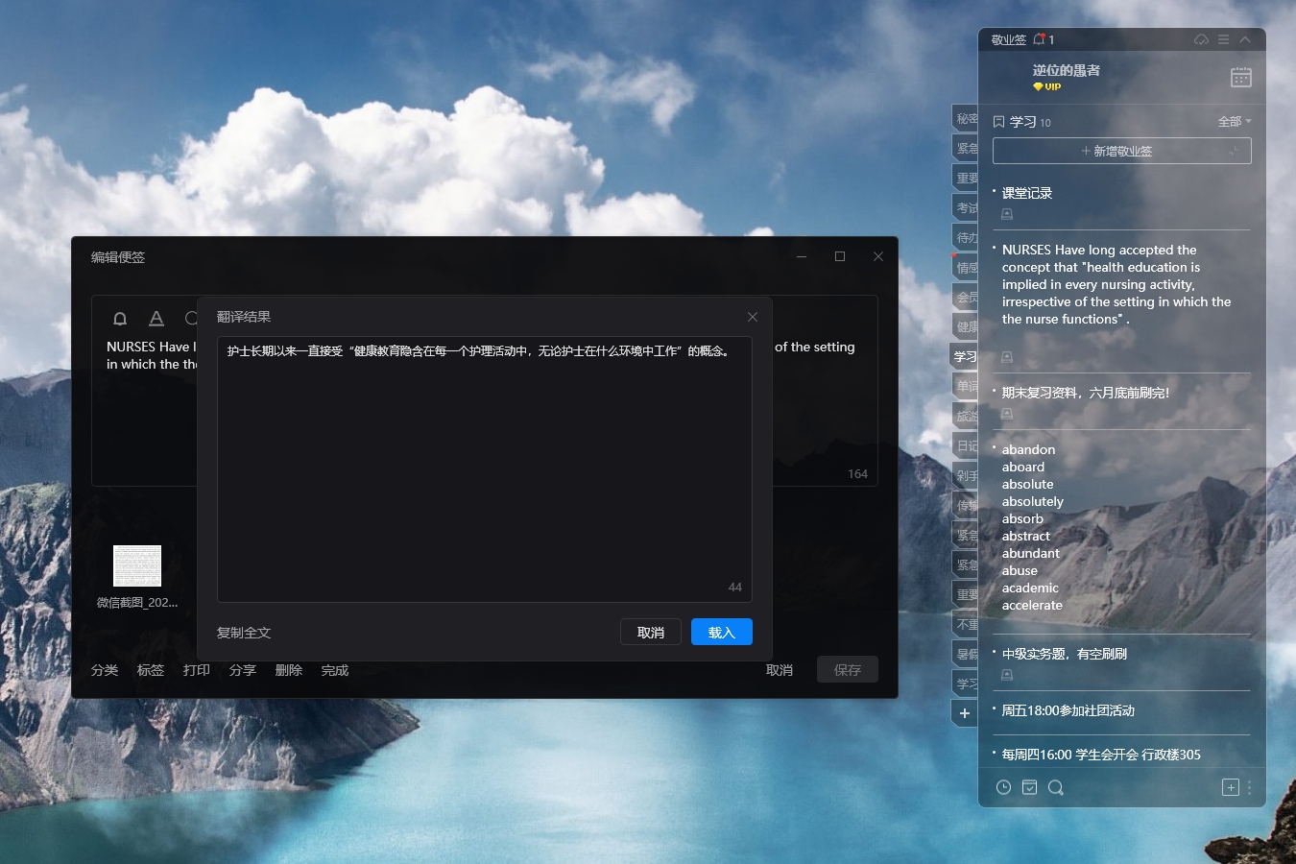
Task: Open 标签 in the editor's bottom bar
Action: (x=151, y=670)
